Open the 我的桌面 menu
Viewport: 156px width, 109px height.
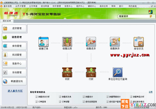[x=133, y=6]
